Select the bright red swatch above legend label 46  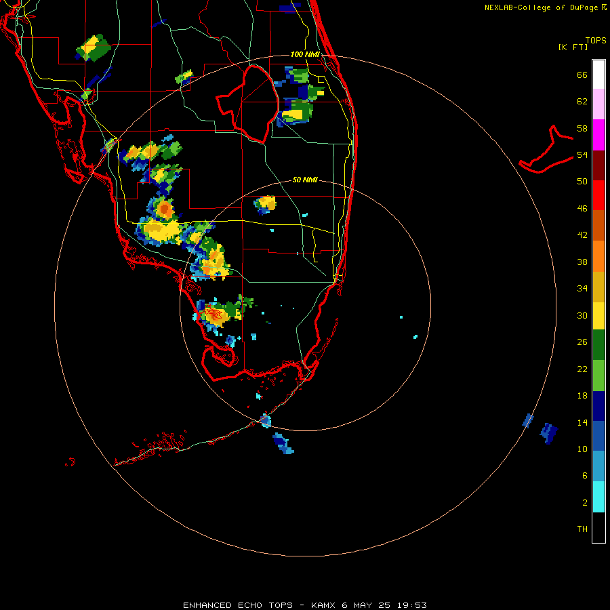coord(598,195)
